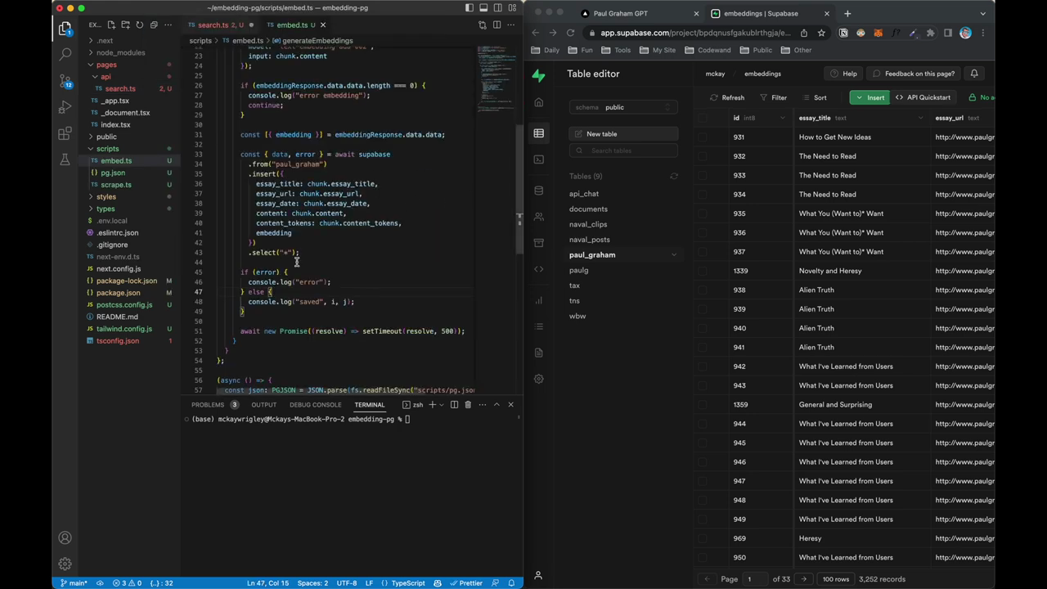Select the checkbox for row 969
Screen dimensions: 1047x589
pos(703,538)
